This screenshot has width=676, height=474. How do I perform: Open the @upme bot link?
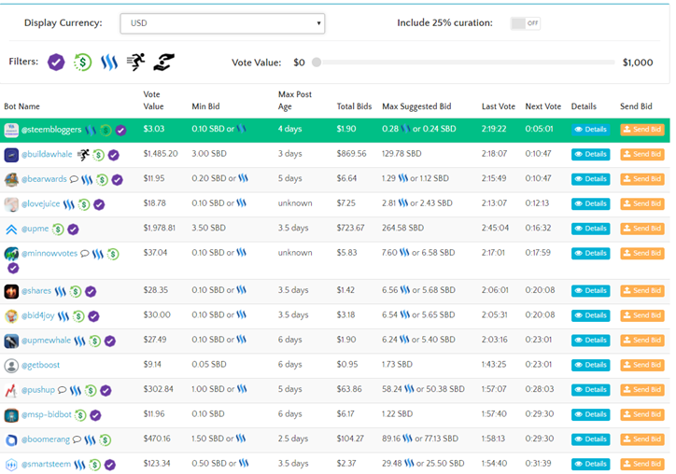pyautogui.click(x=35, y=229)
